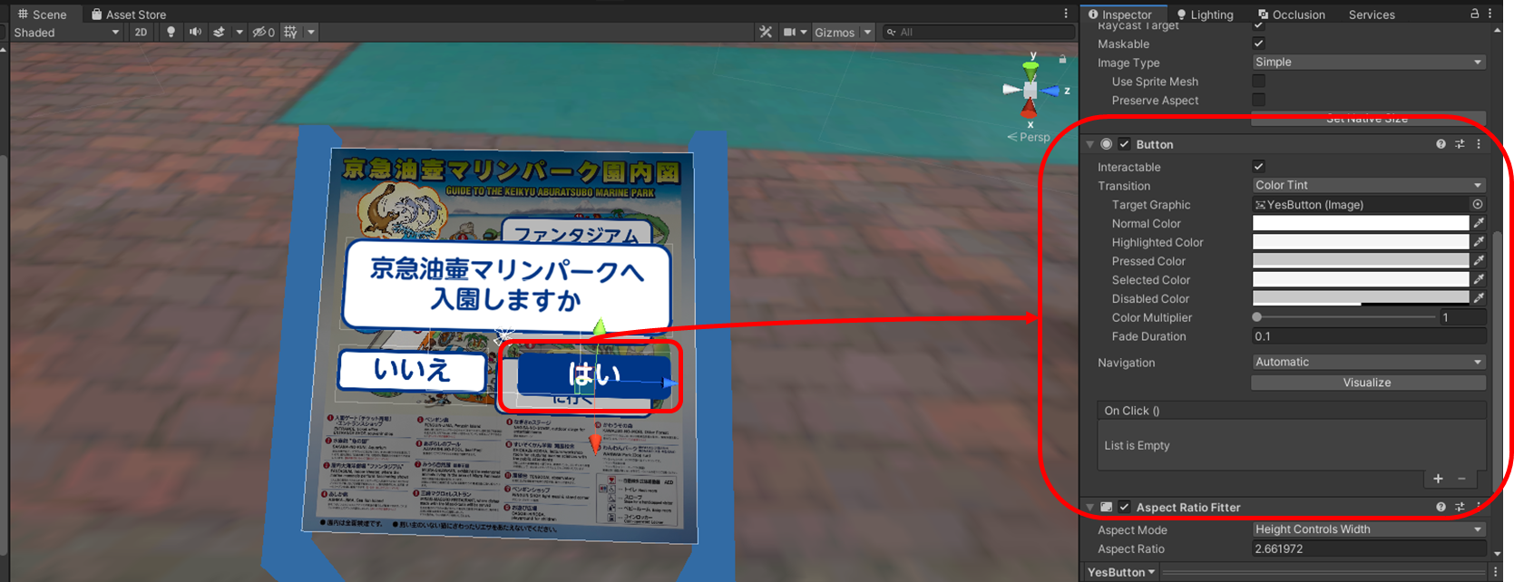1514x582 pixels.
Task: Click the Color Multiplier value field
Action: click(x=1462, y=317)
